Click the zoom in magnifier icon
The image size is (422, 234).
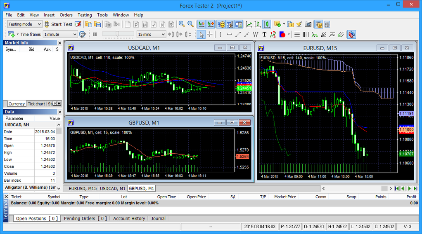(x=182, y=24)
